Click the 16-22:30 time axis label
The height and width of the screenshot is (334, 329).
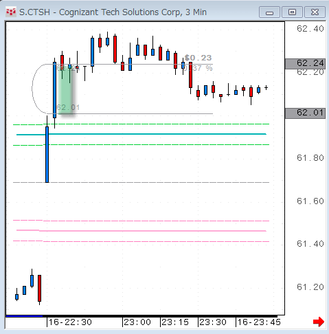pos(70,322)
